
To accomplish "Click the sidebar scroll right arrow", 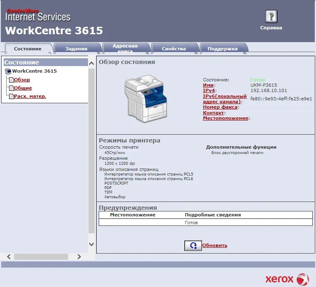I will pyautogui.click(x=79, y=256).
